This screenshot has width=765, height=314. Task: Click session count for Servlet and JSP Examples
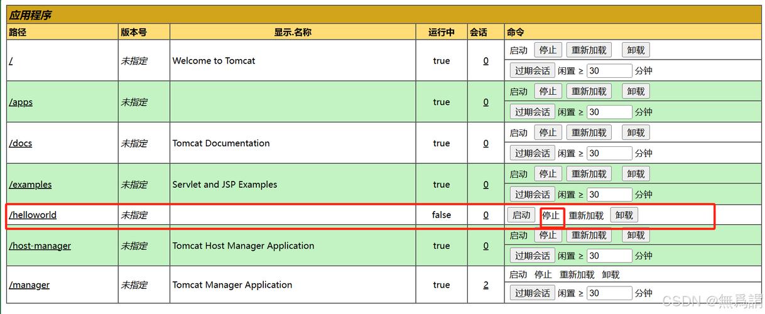click(x=486, y=185)
